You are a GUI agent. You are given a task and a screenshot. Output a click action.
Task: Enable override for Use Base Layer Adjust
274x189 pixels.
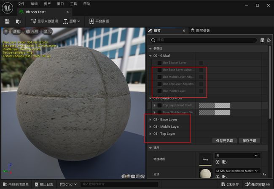(x=159, y=70)
